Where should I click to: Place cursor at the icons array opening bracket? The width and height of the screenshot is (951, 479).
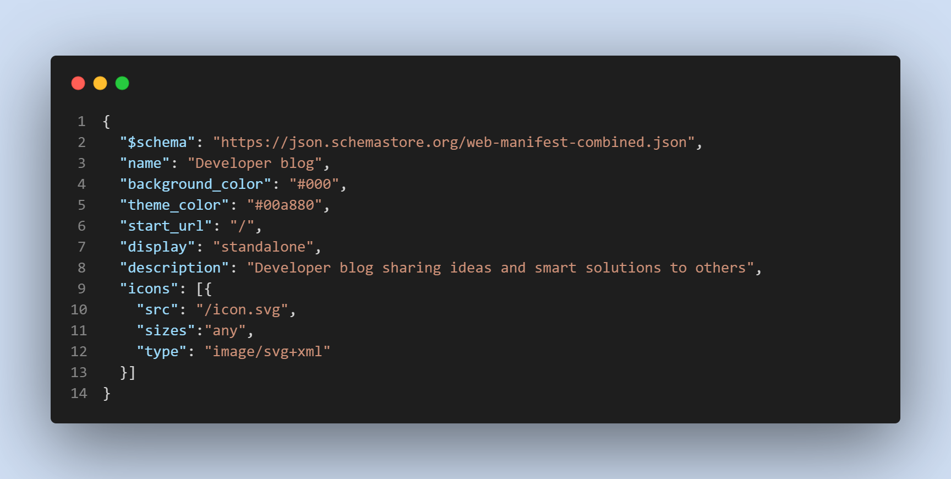(x=200, y=289)
